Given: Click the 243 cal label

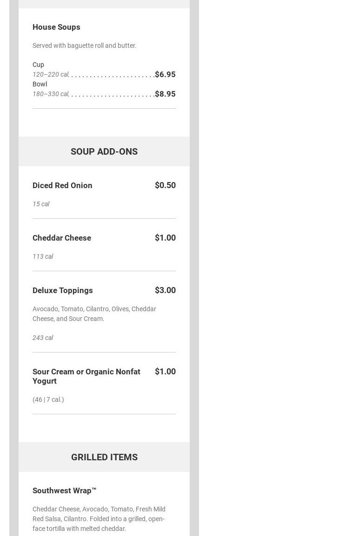Looking at the screenshot, I should pos(43,338).
